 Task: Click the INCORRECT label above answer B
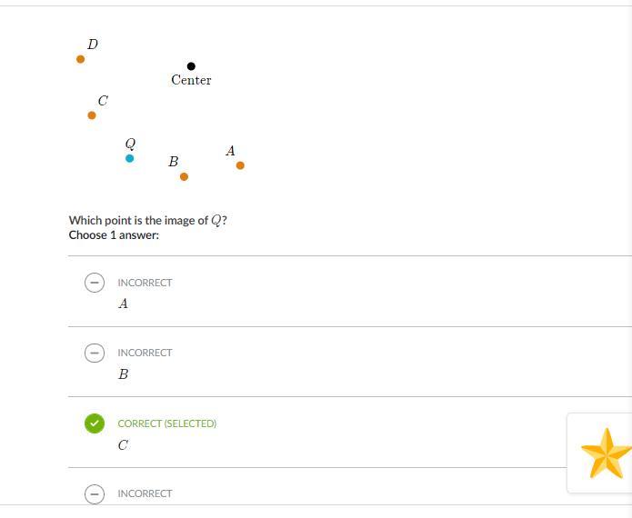coord(145,353)
